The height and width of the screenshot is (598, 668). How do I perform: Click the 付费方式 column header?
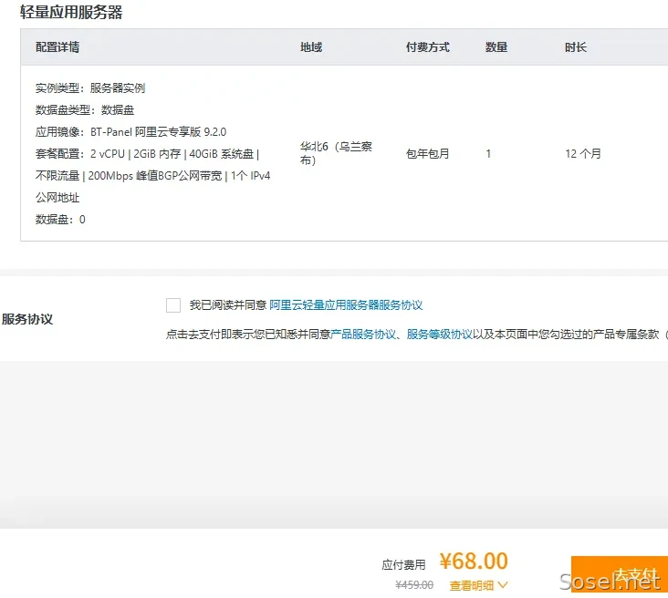pyautogui.click(x=428, y=47)
